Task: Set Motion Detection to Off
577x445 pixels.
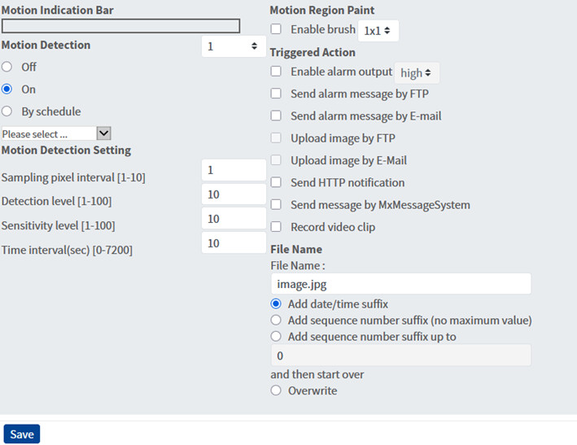Action: (x=7, y=68)
